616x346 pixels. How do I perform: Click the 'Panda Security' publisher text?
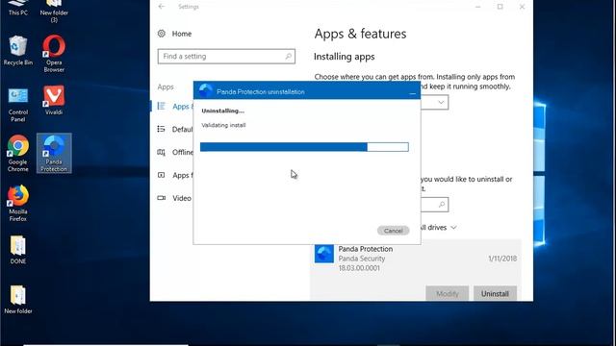[x=362, y=259]
